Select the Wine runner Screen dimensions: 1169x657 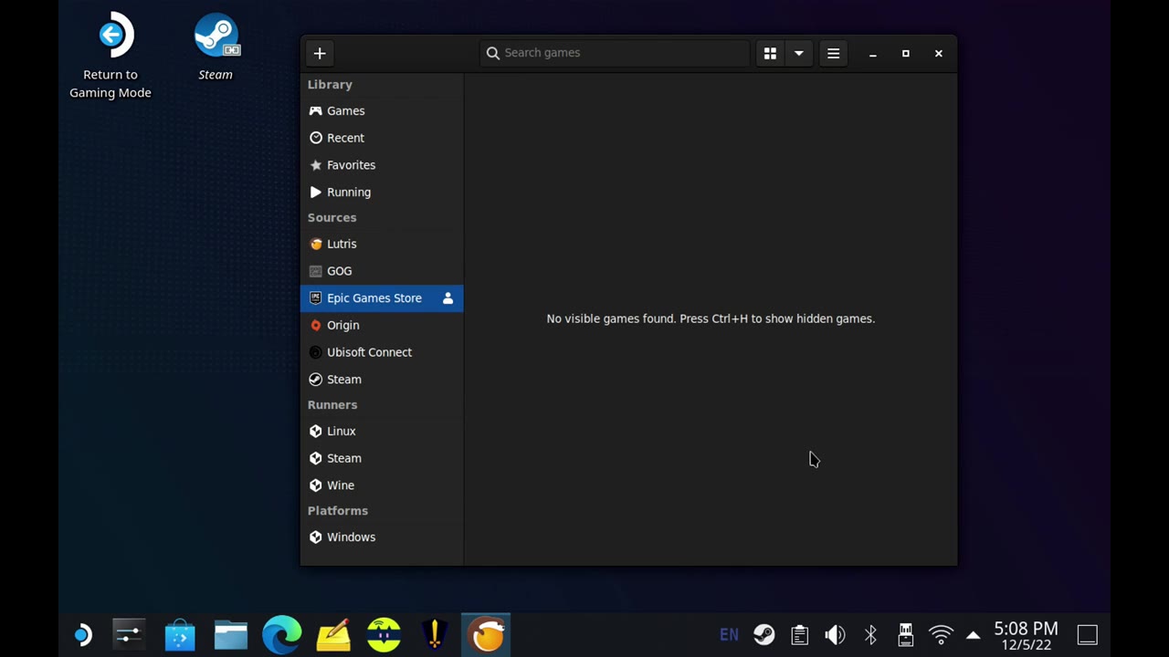tap(382, 485)
